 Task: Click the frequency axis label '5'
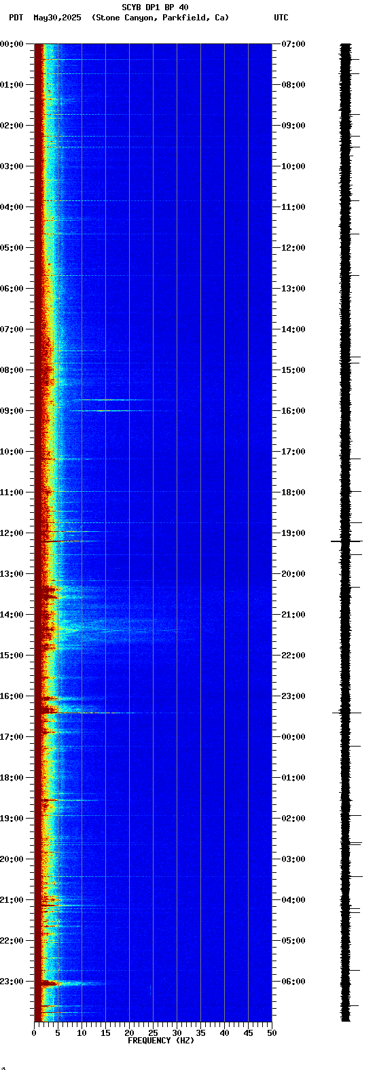coord(58,1033)
